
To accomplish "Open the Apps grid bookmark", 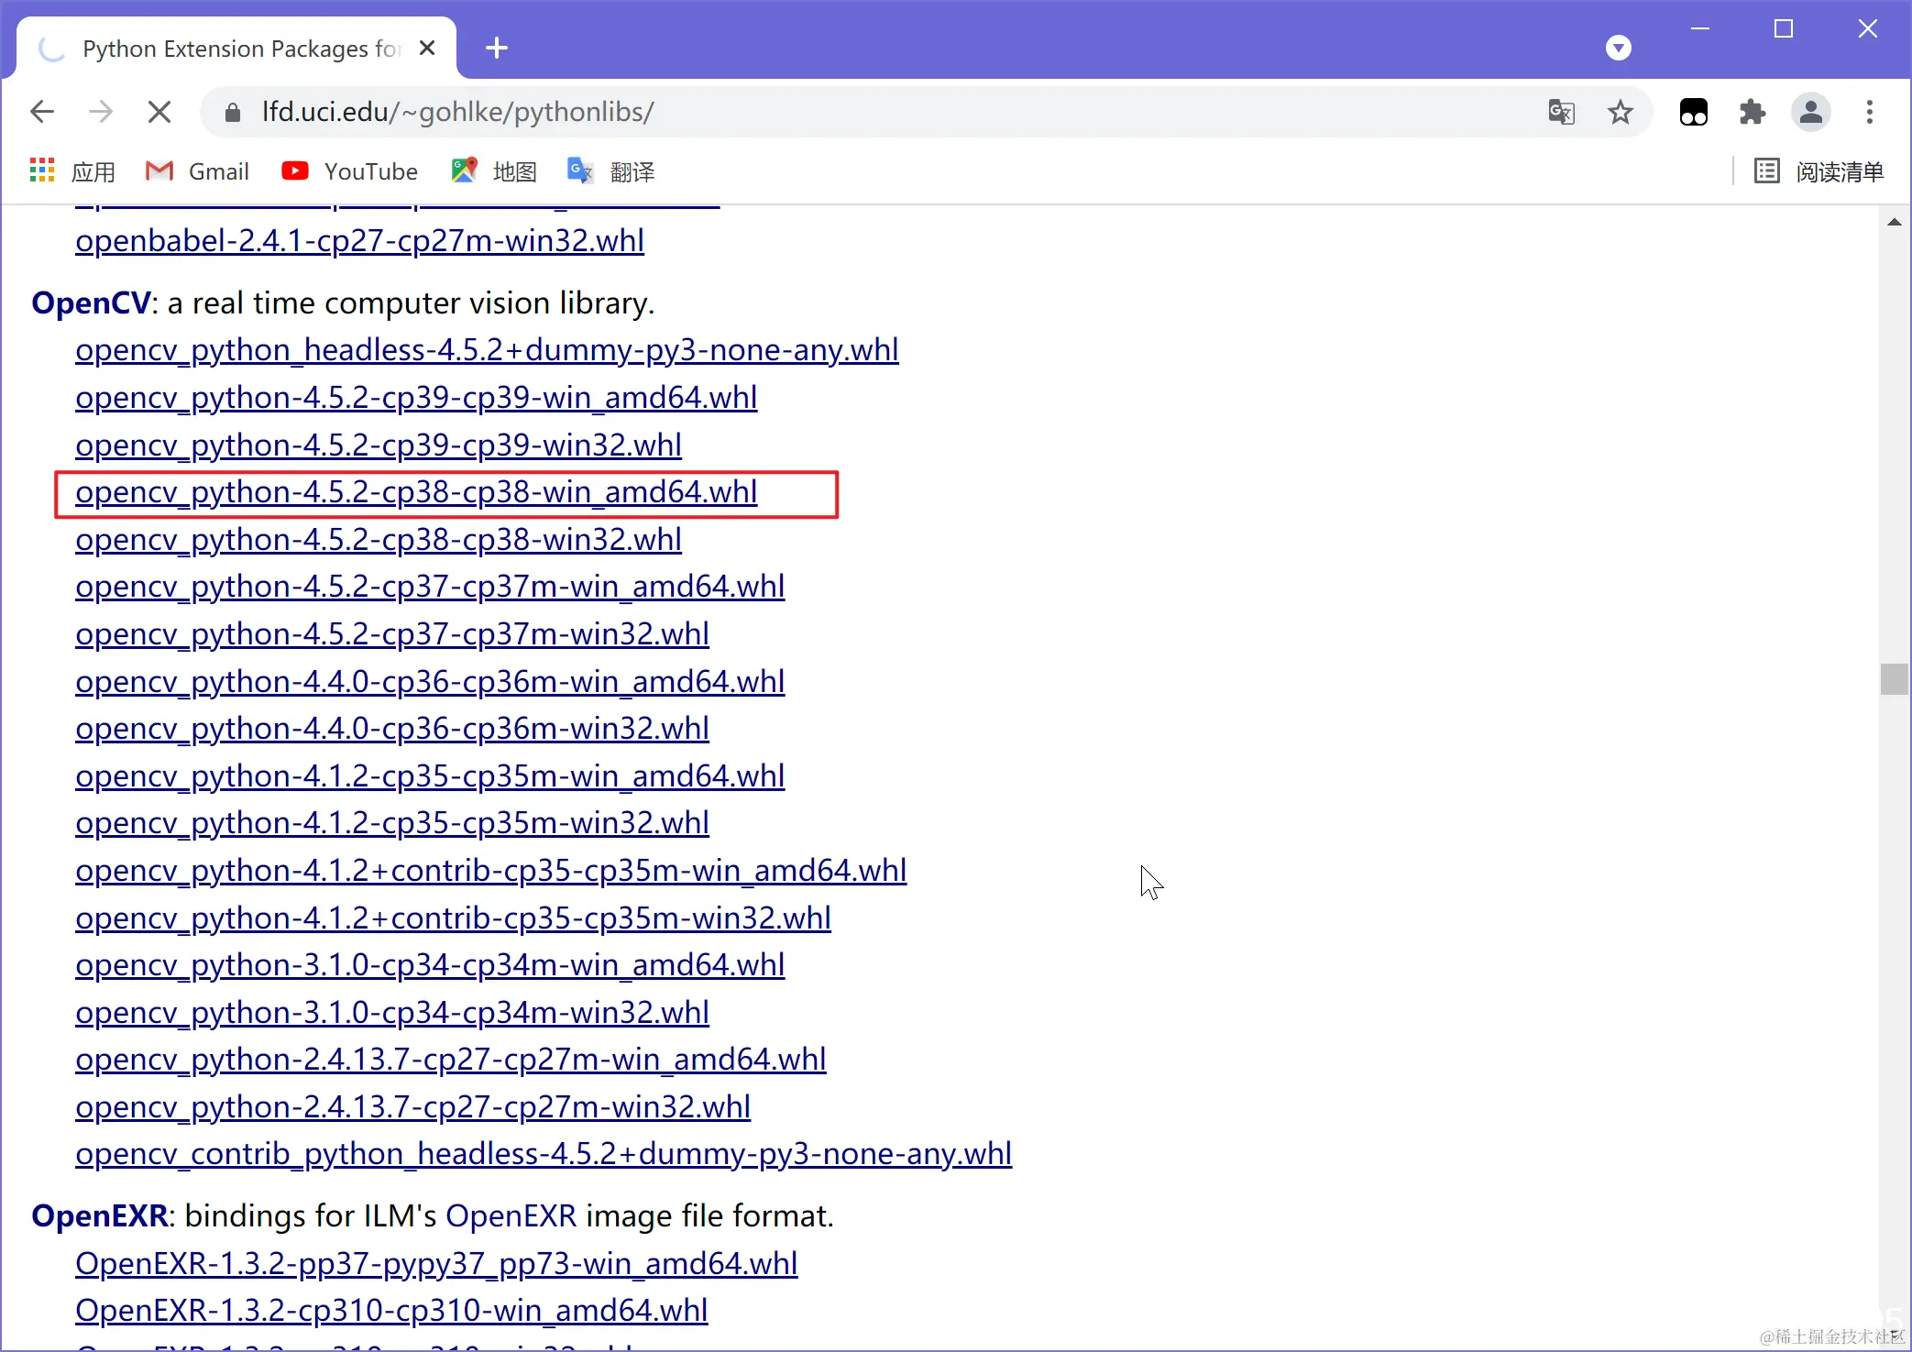I will pyautogui.click(x=72, y=171).
